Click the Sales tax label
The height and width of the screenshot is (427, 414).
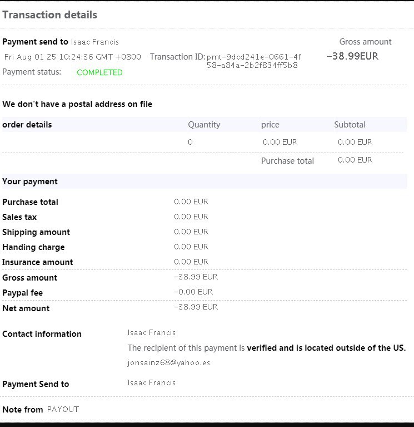tap(19, 217)
